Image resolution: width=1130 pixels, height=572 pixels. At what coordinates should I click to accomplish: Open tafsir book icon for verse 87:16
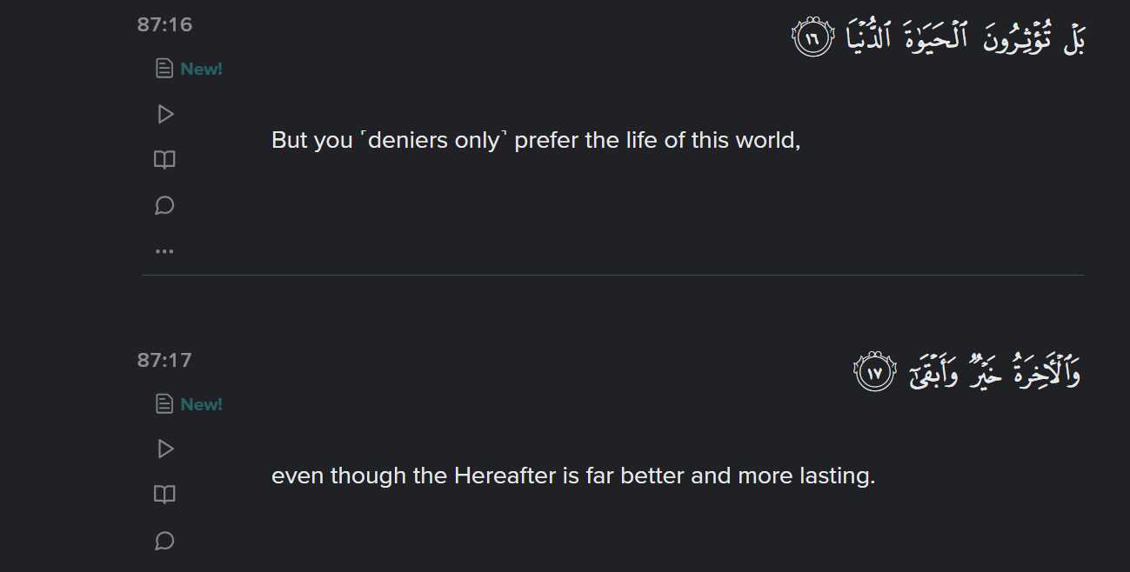click(x=164, y=160)
